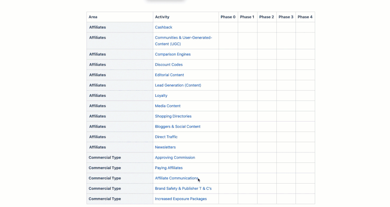The image size is (390, 207).
Task: Click the Phase 0 column header
Action: (x=228, y=17)
